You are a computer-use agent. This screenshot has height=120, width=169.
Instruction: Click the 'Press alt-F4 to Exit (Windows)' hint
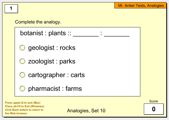coord(25,106)
